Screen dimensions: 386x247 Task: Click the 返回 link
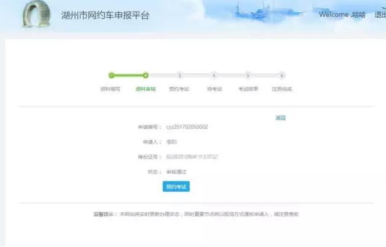pos(280,118)
